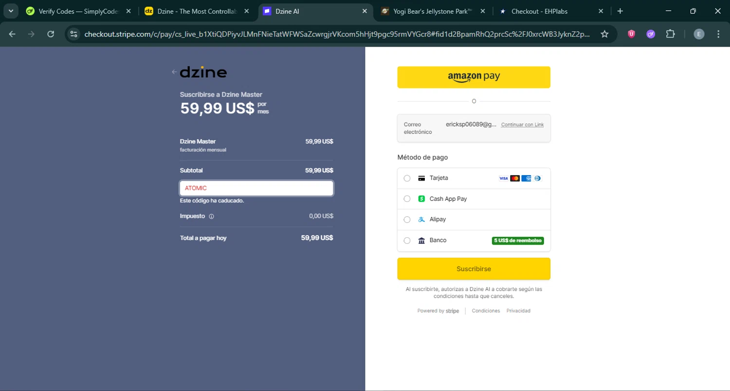Go back using the arrow beside dzine logo
The width and height of the screenshot is (730, 391).
[174, 72]
